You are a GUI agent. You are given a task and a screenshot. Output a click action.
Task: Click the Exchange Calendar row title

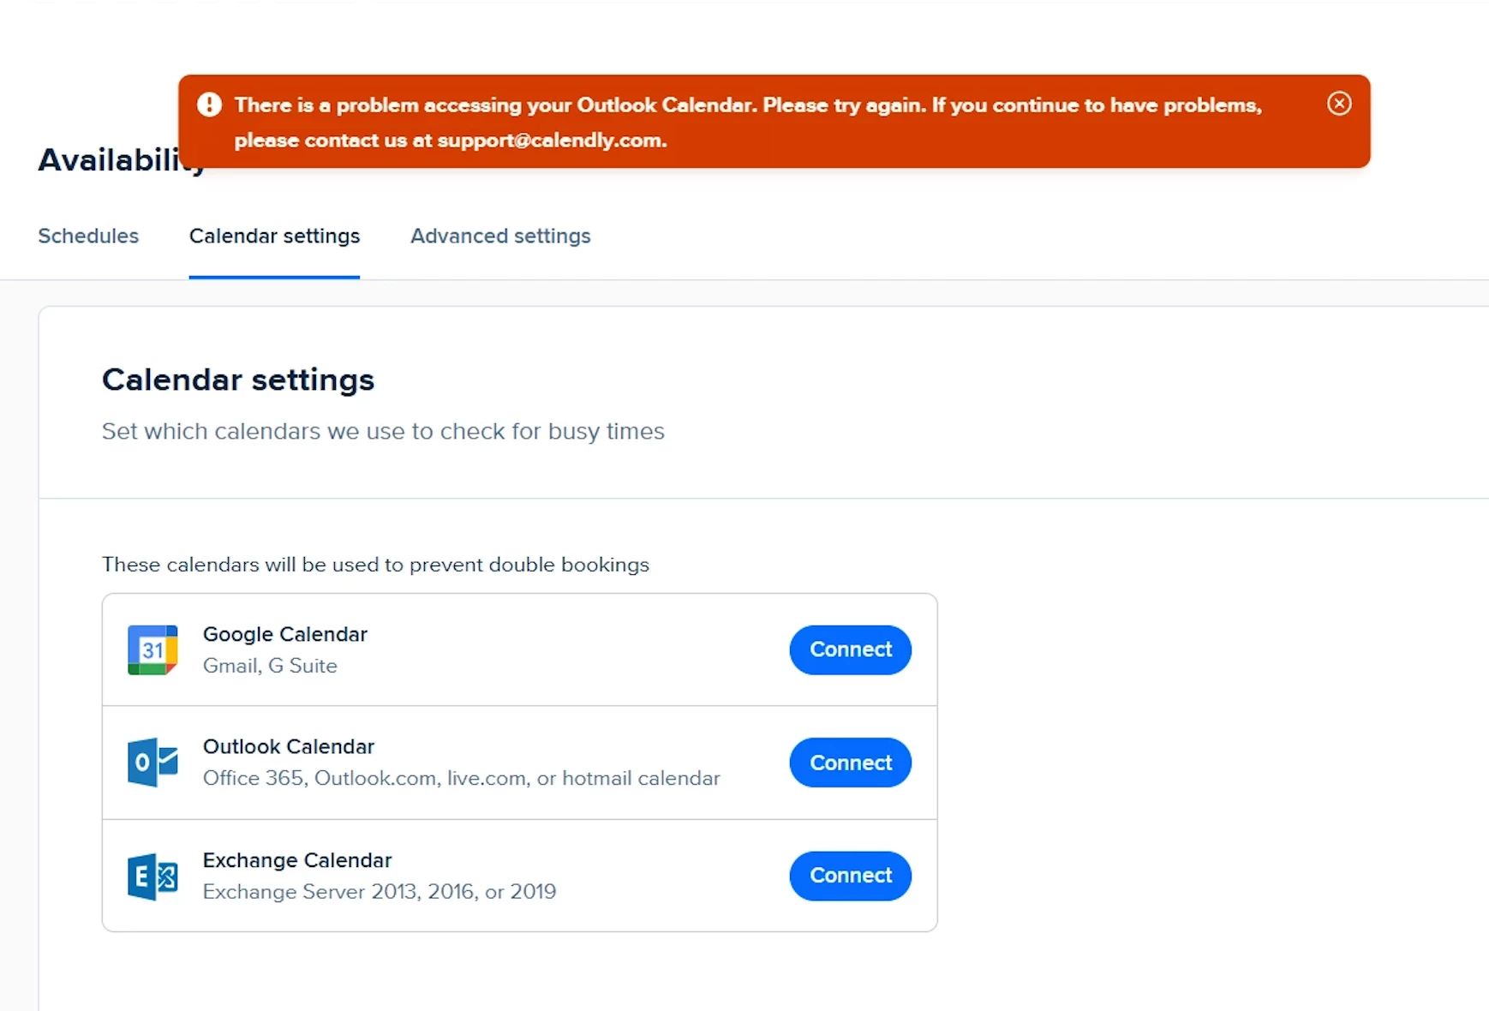296,860
